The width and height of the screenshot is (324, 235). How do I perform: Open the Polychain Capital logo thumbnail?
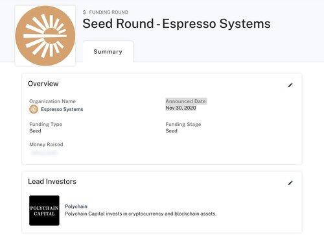coord(44,210)
